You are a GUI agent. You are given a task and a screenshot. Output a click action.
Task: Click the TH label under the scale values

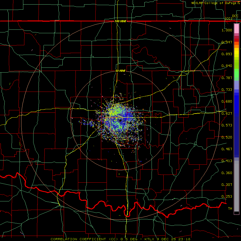coord(230,208)
